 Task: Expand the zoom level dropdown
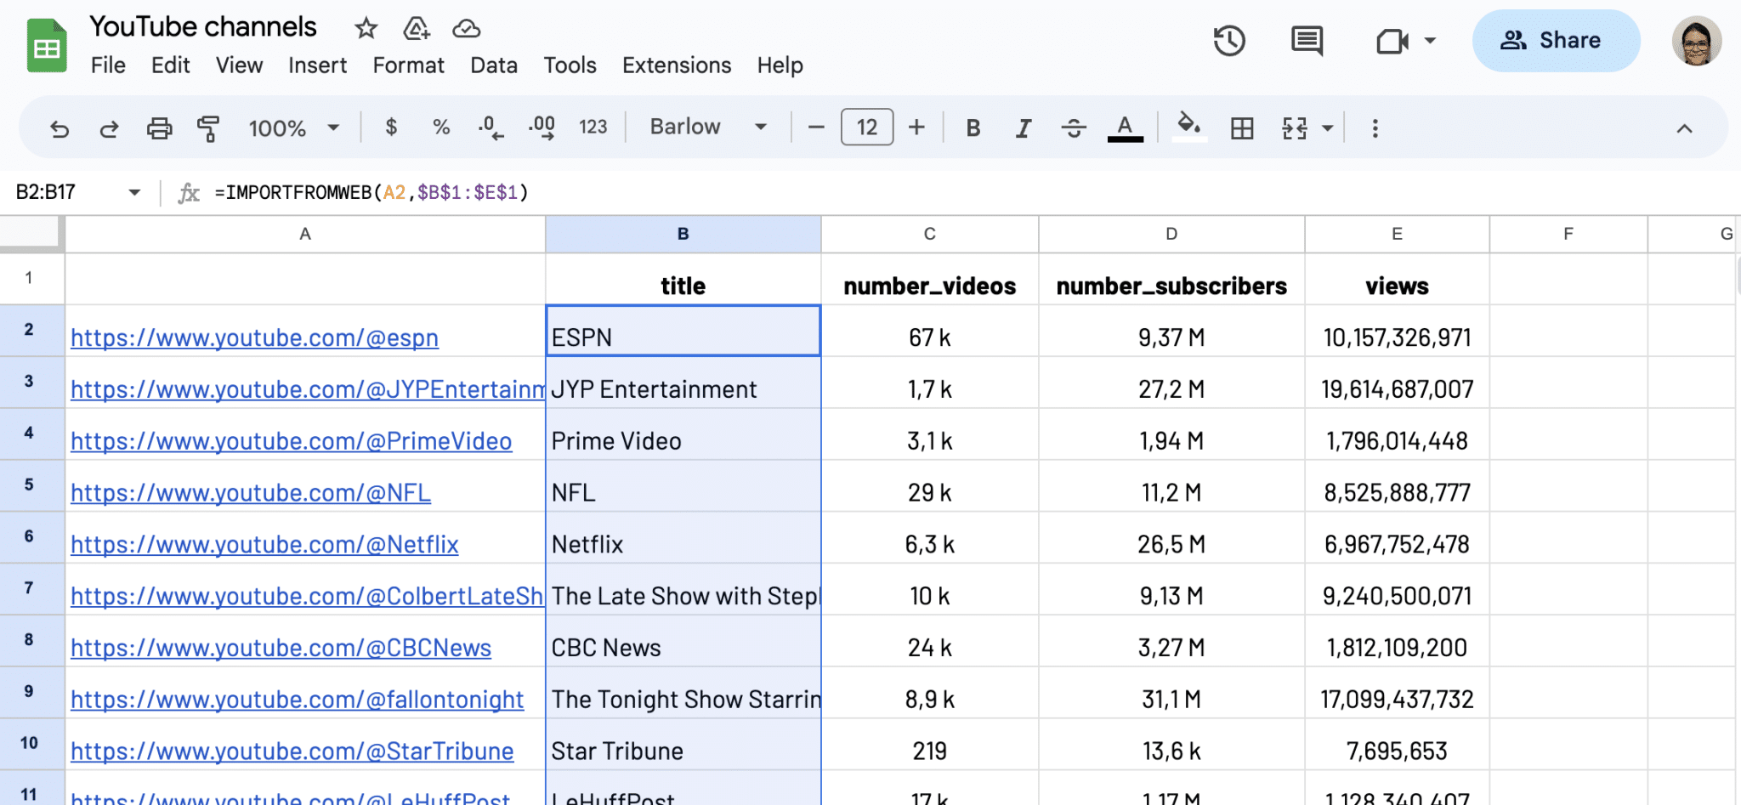coord(333,128)
